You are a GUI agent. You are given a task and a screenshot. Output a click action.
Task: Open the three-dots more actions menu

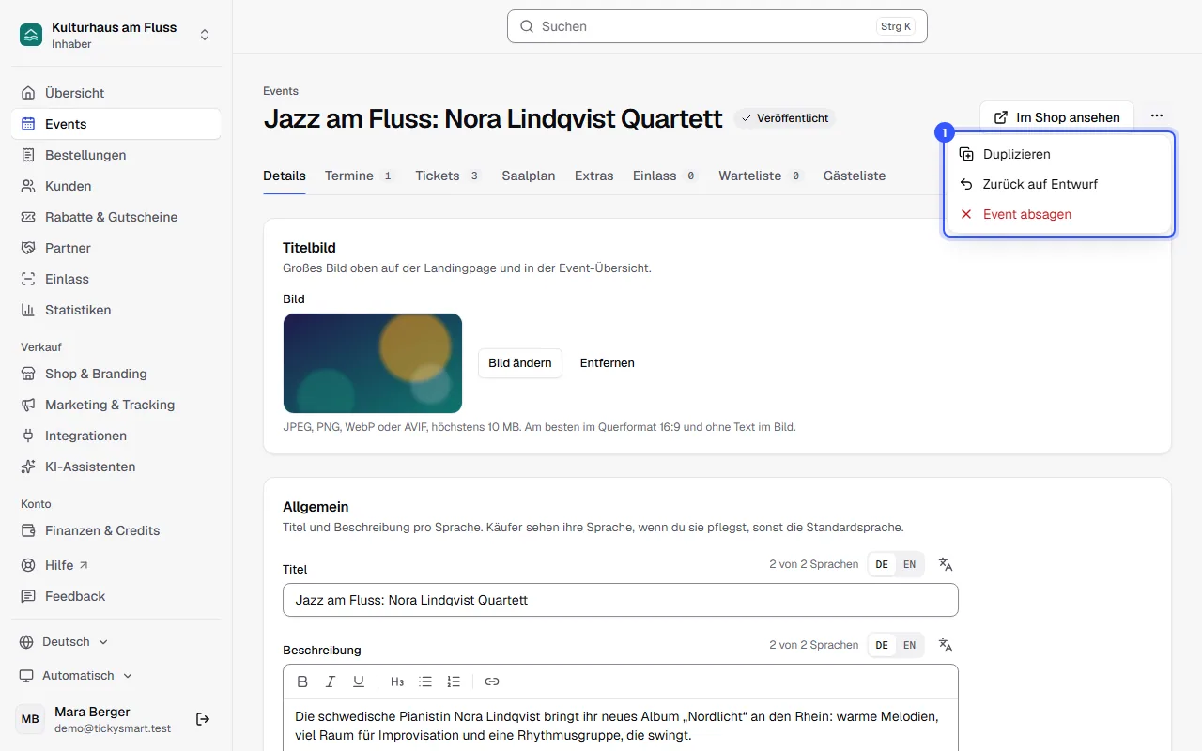click(x=1157, y=116)
